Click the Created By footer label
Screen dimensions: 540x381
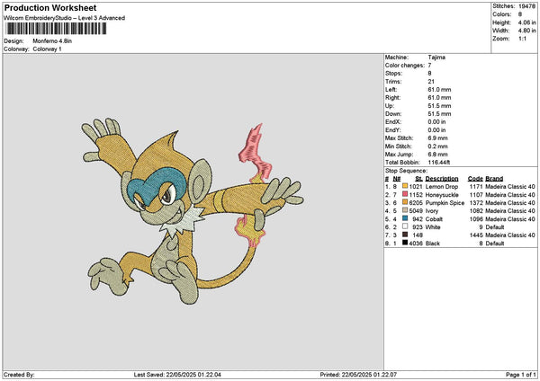click(19, 375)
